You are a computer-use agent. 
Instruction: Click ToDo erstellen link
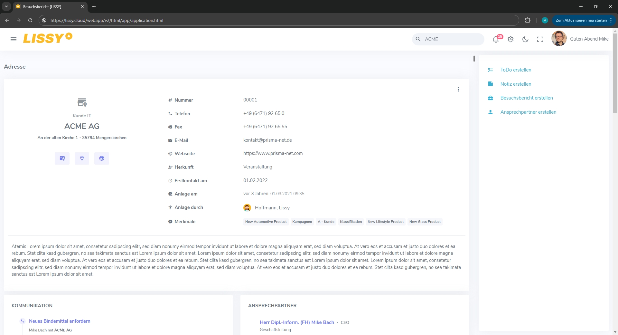click(x=516, y=70)
